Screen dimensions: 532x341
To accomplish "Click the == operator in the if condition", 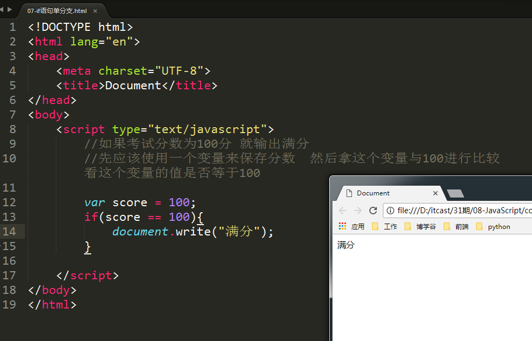I will [155, 218].
